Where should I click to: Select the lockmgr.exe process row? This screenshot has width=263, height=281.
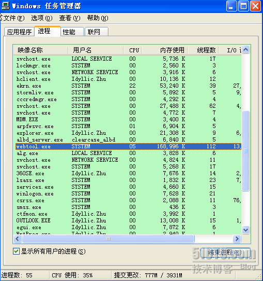(x=128, y=66)
